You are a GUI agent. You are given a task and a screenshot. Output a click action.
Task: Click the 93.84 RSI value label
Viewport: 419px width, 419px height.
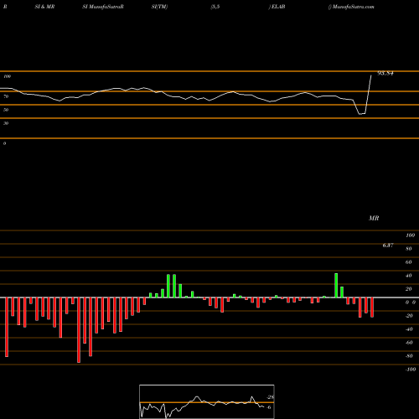(385, 74)
